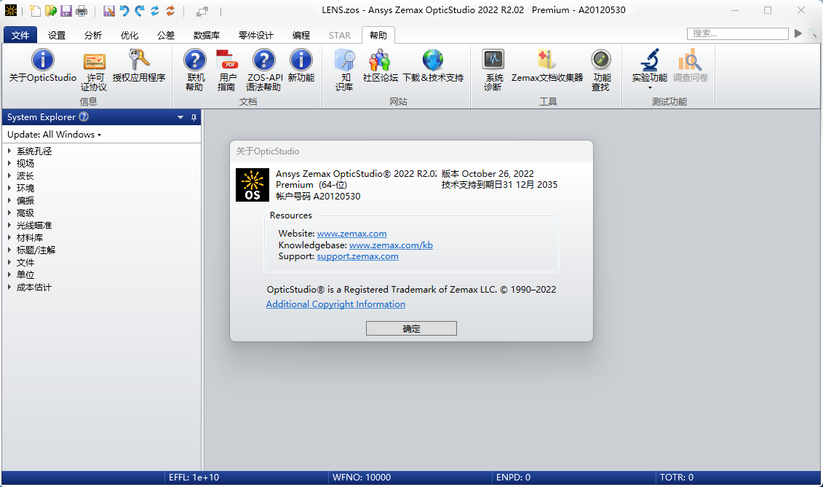Screen dimensions: 823x487
Task: Launch Zemax文档收集器 tool
Action: pyautogui.click(x=547, y=66)
